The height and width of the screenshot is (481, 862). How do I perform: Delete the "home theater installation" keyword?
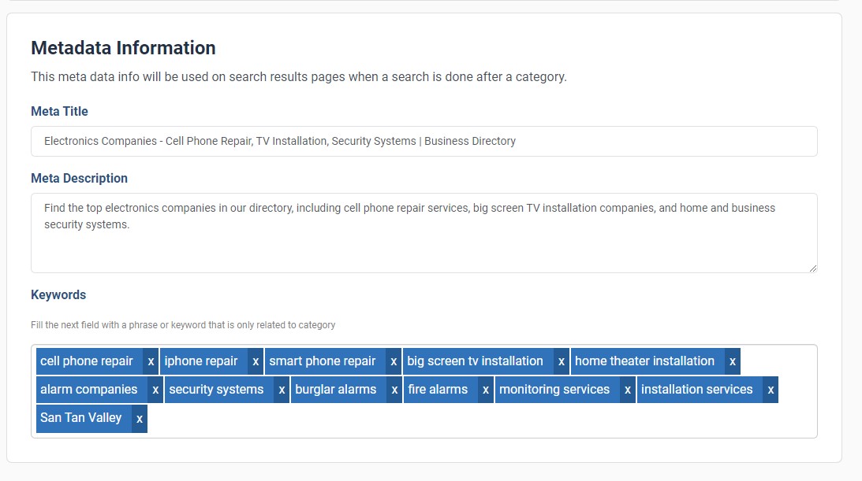click(732, 361)
